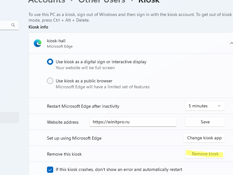Click the Kiosk info heading
Viewport: 233px width, 175px height.
(38, 27)
